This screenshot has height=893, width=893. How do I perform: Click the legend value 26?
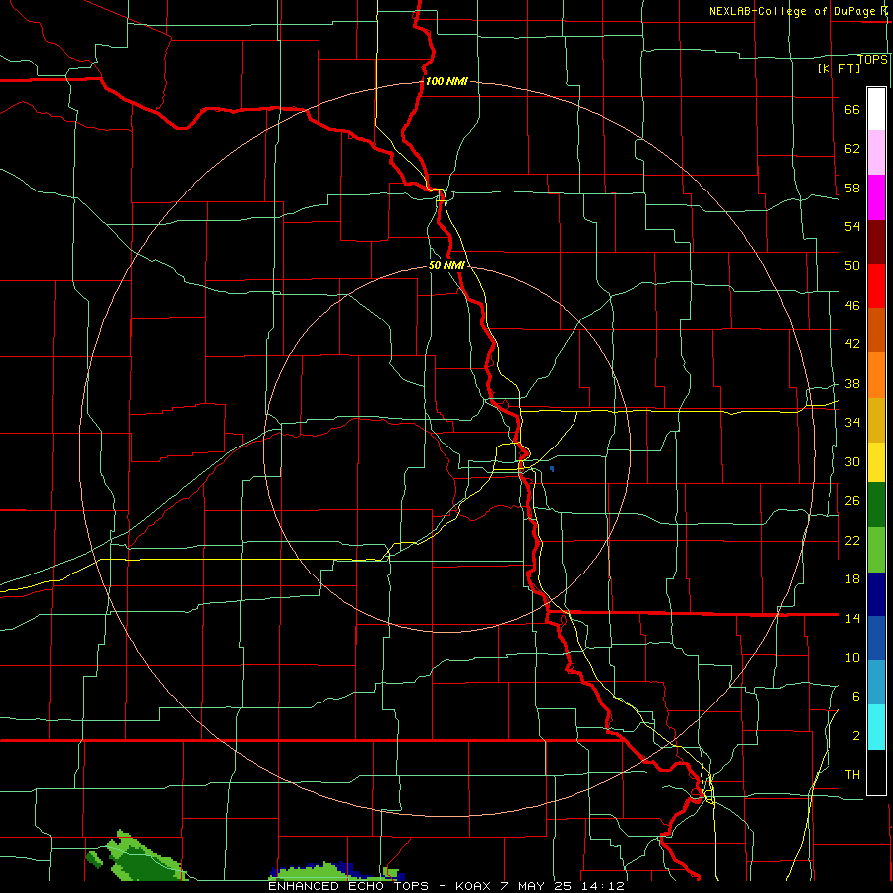point(852,501)
